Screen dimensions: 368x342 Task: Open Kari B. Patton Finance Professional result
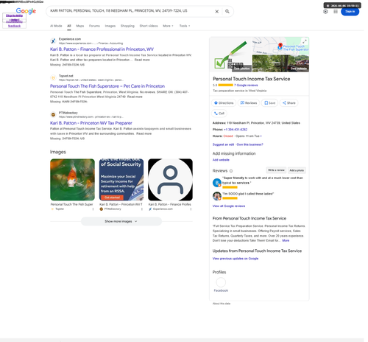point(102,49)
